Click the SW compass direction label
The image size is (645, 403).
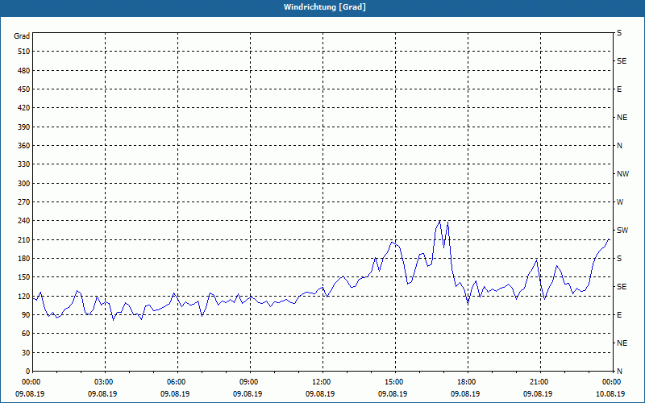point(622,231)
